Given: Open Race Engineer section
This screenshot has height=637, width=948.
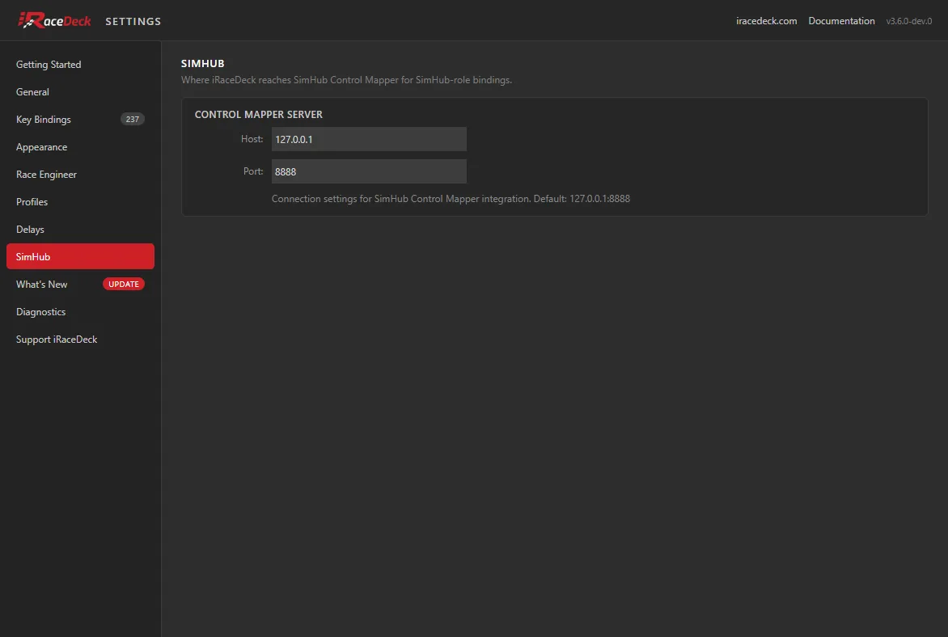Looking at the screenshot, I should (80, 174).
